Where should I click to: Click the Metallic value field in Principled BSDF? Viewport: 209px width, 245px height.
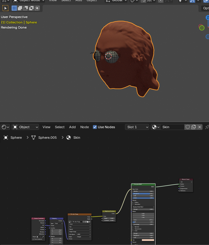pos(143,191)
